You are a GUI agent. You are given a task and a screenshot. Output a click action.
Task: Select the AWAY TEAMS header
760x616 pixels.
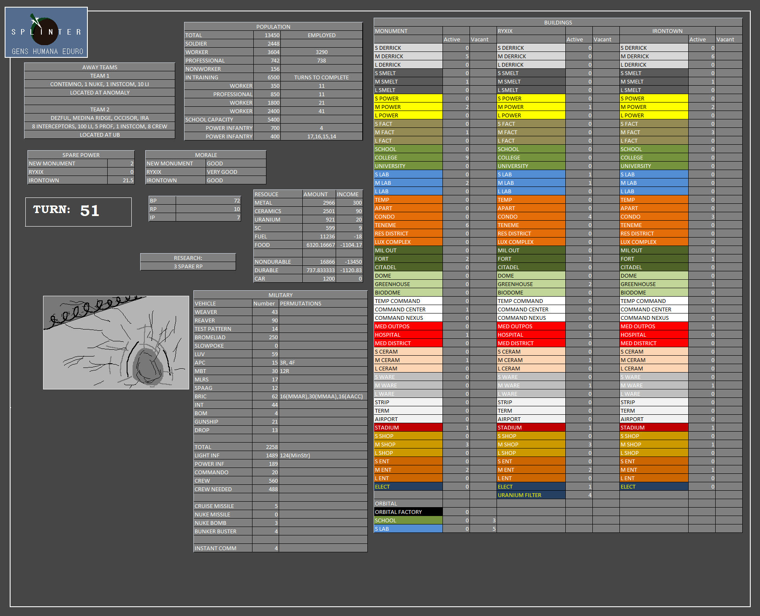100,67
